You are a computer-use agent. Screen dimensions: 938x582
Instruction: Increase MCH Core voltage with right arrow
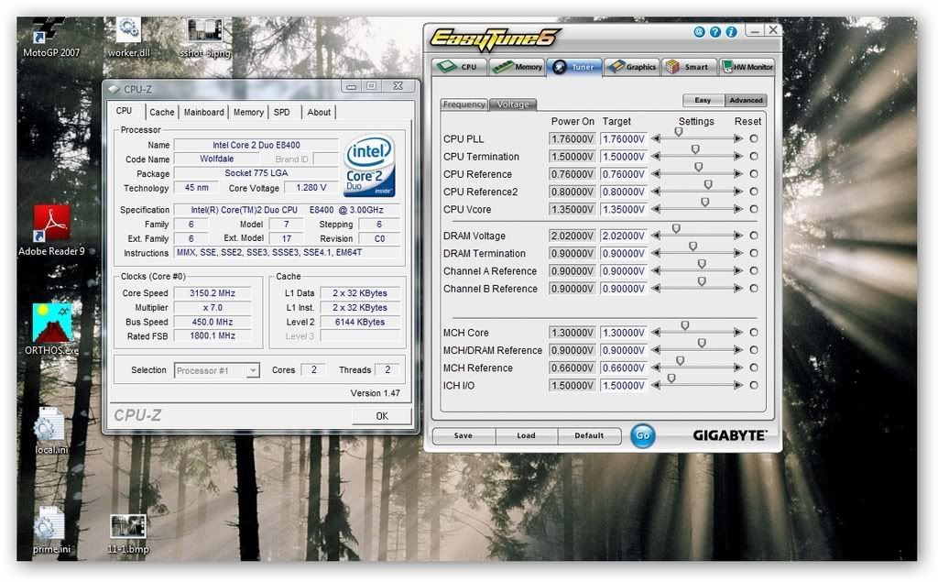coord(738,333)
